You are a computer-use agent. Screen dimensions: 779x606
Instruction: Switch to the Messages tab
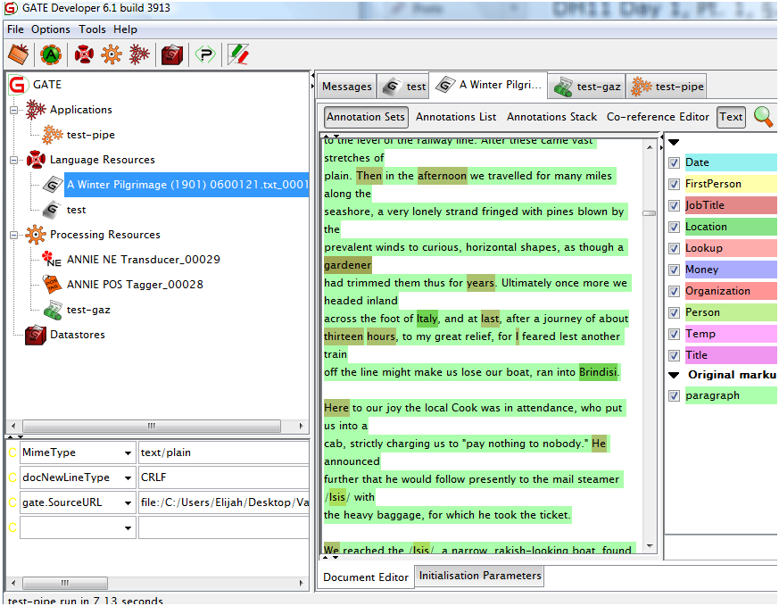(347, 87)
